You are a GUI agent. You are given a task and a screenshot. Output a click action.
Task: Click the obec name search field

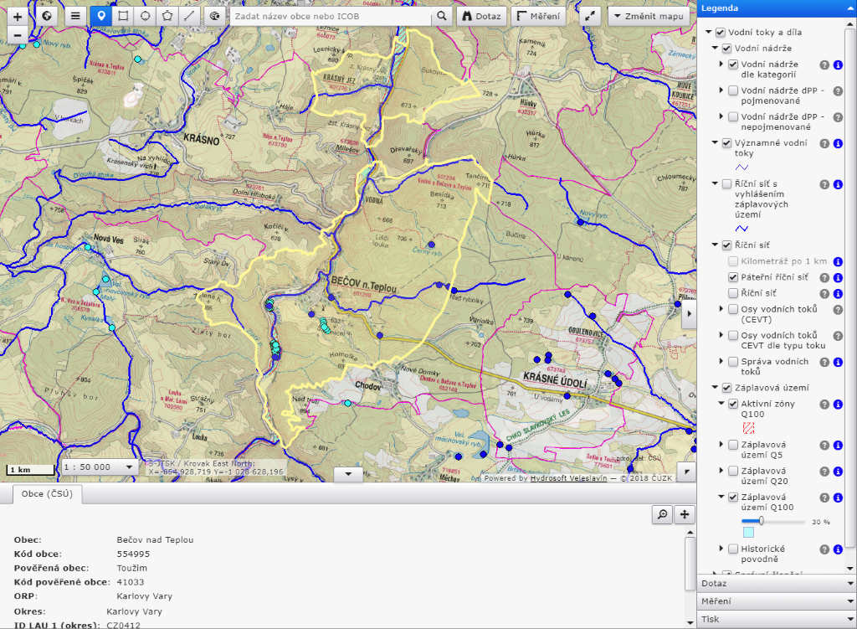331,17
